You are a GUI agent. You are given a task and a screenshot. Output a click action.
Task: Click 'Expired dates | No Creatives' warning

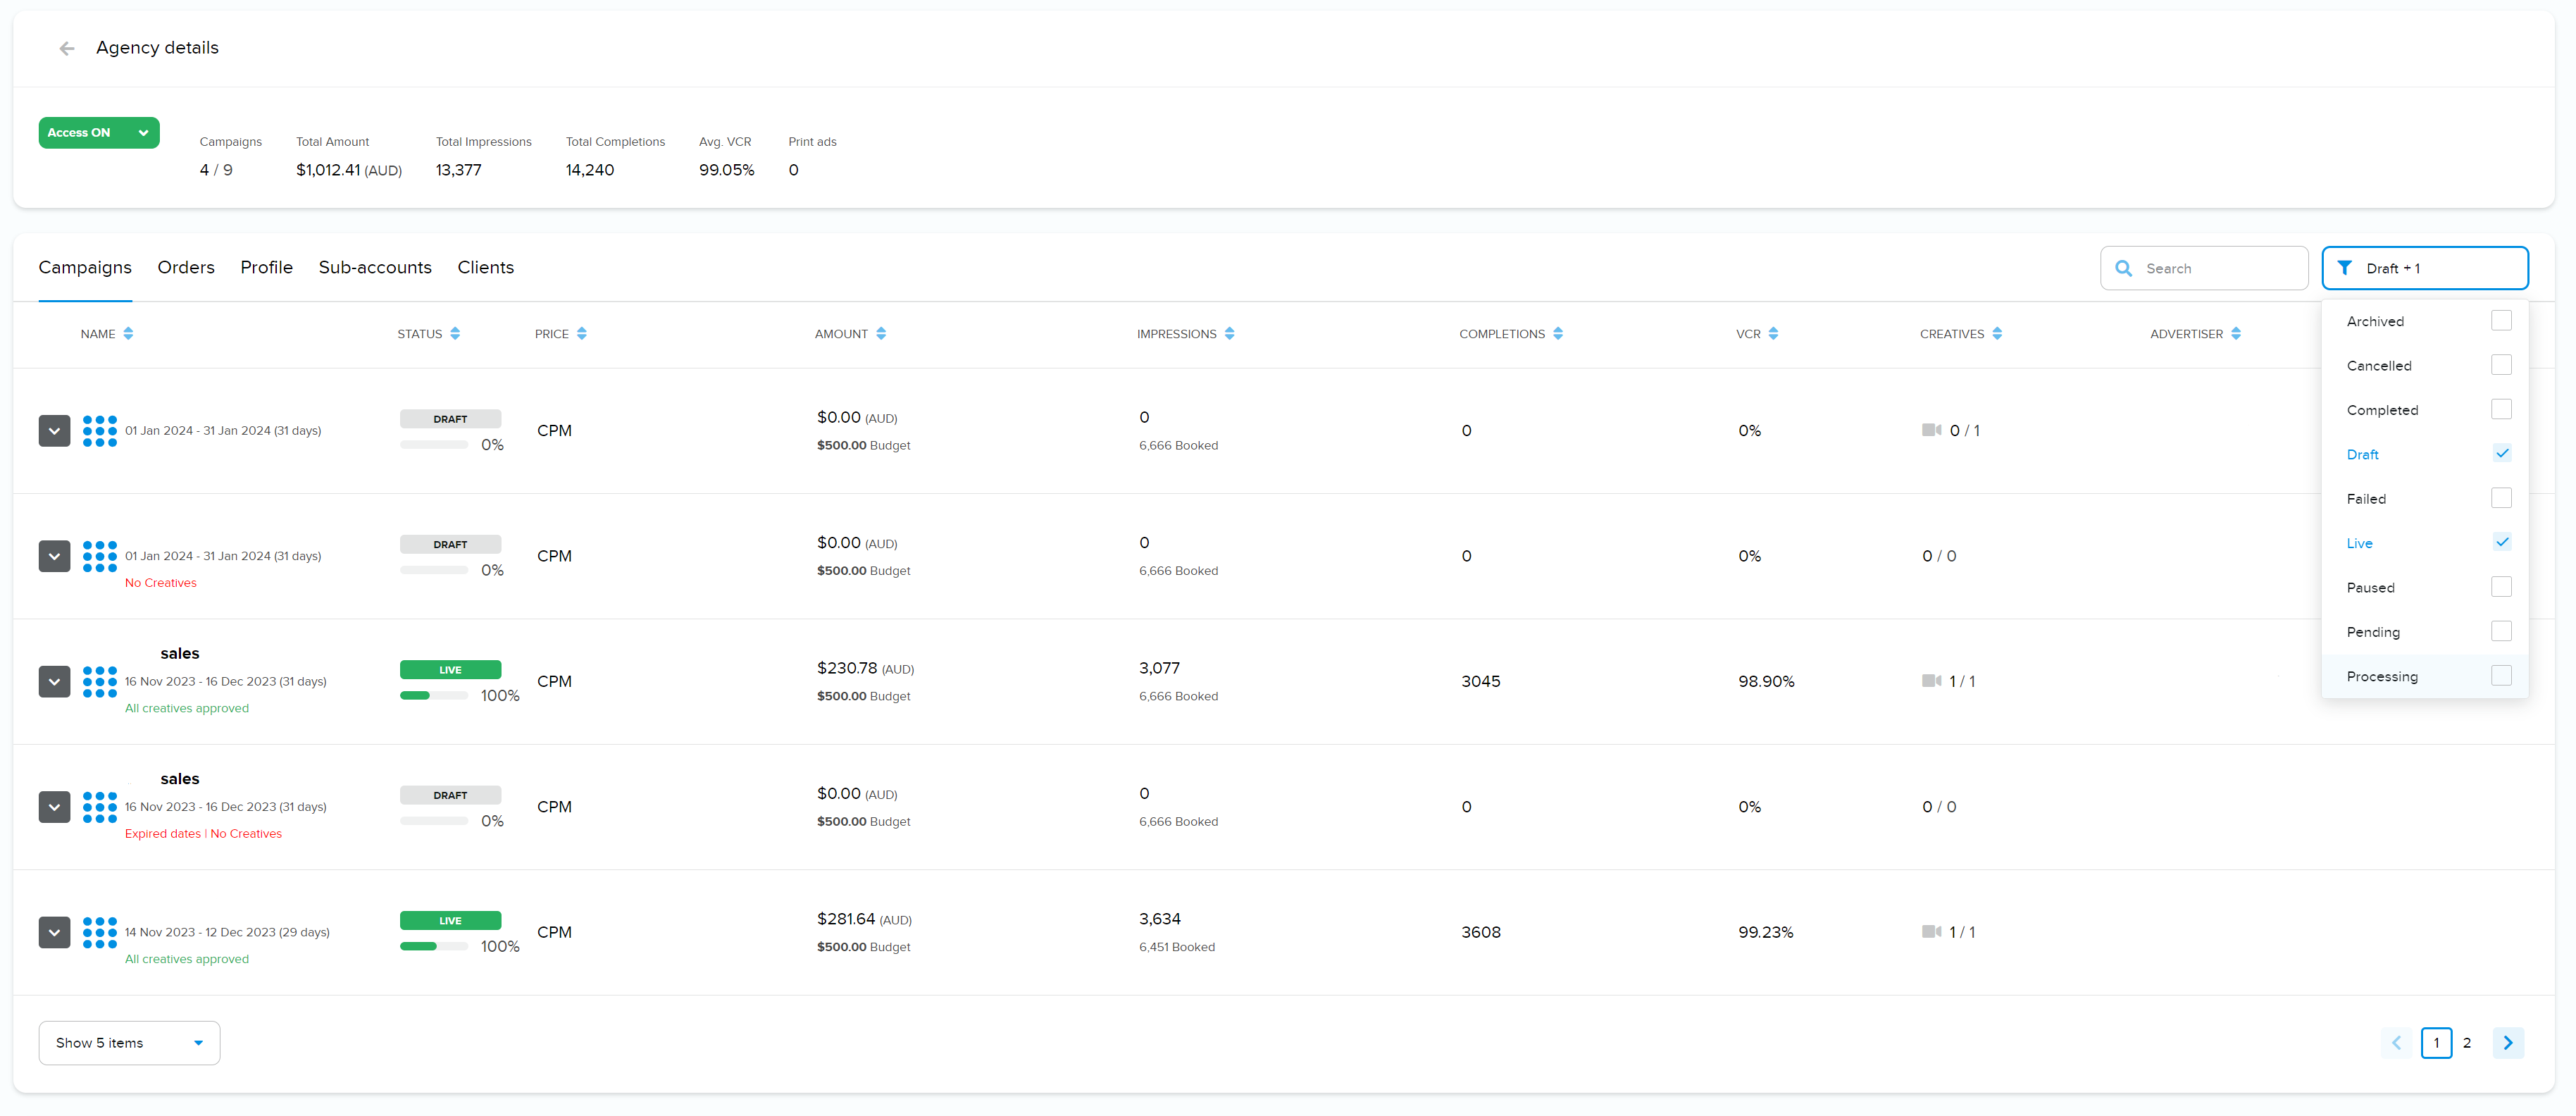[203, 834]
